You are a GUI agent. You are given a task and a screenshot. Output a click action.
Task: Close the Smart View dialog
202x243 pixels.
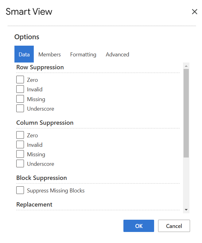tap(194, 12)
